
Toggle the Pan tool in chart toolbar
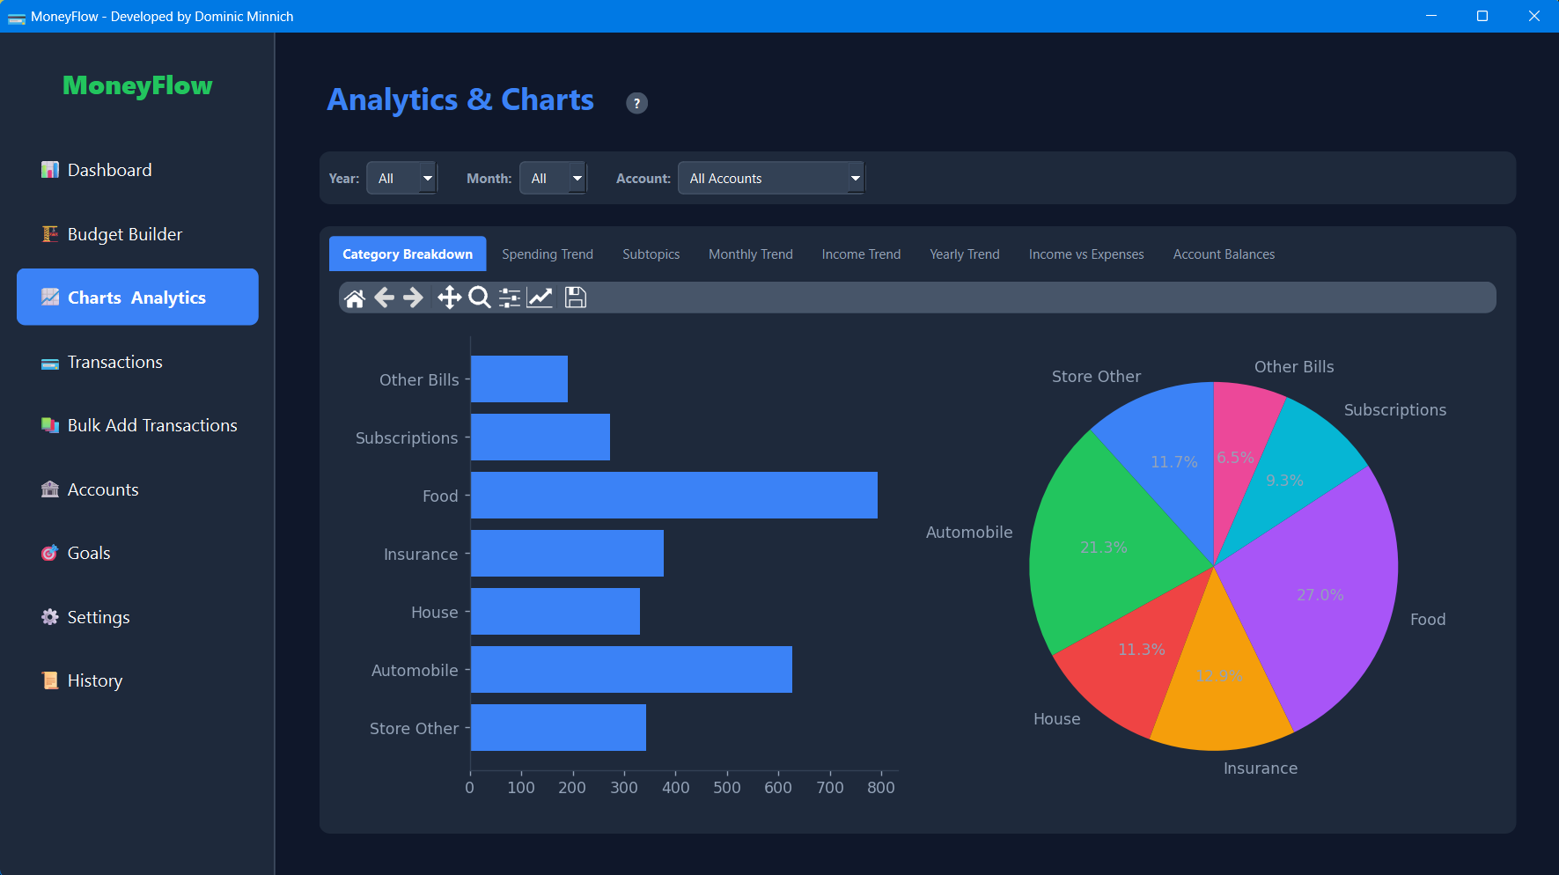pyautogui.click(x=449, y=298)
